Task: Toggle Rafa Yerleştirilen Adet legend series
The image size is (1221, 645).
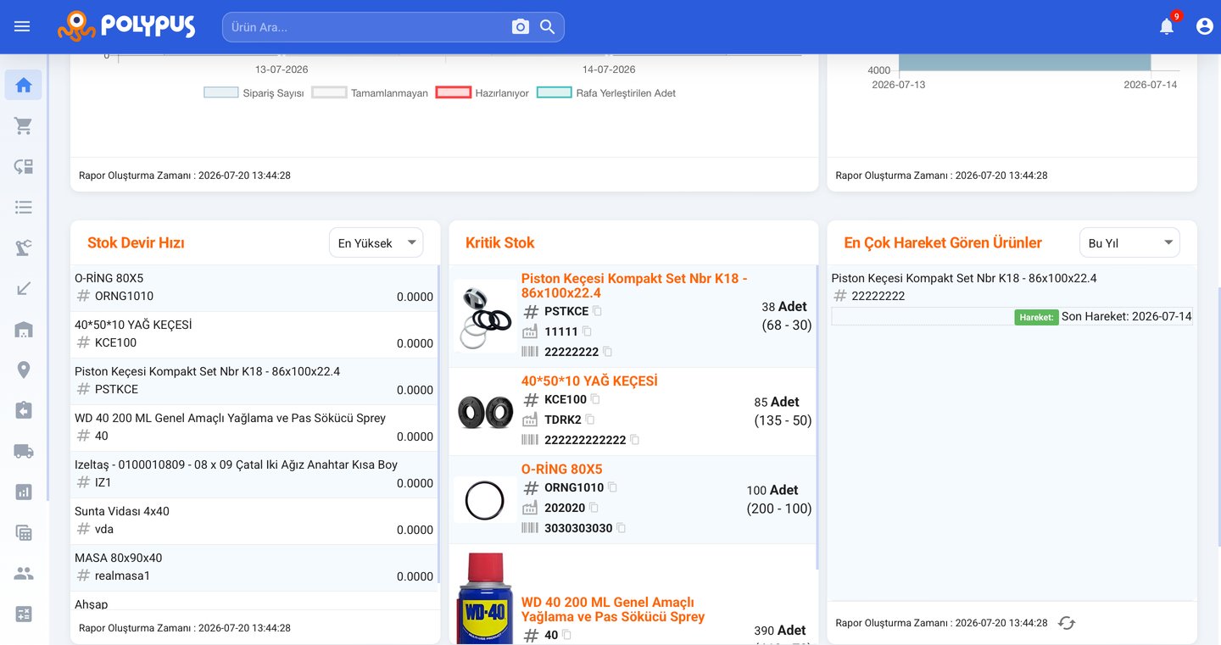Action: point(606,93)
